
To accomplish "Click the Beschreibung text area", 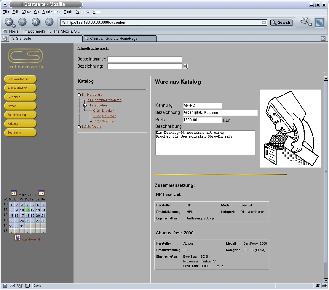I will pos(205,143).
